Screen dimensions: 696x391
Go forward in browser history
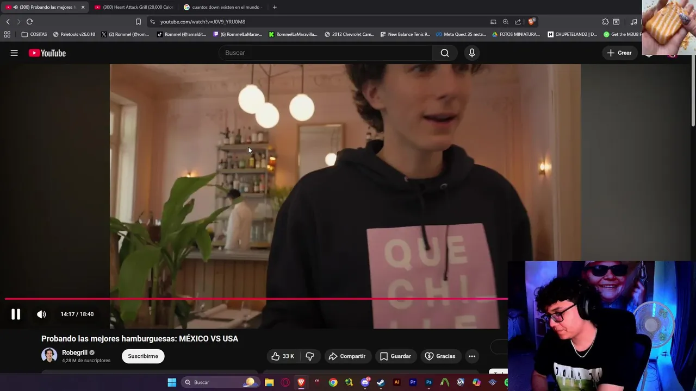click(x=18, y=22)
